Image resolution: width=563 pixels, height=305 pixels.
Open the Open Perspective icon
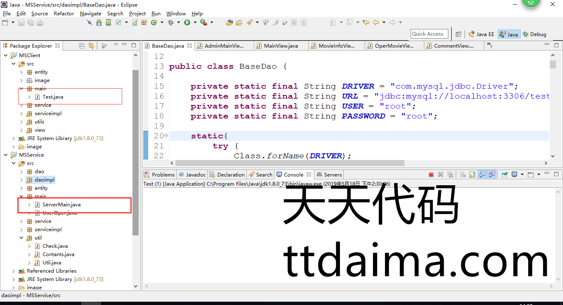point(458,34)
